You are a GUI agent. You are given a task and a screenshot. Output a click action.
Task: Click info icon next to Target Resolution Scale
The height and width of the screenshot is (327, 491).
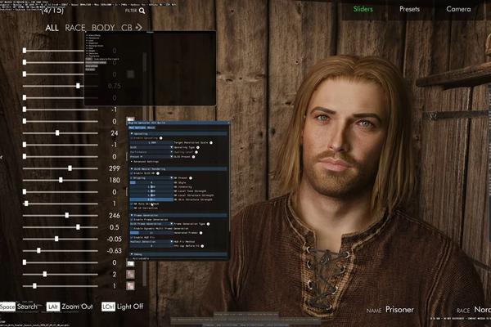(x=211, y=143)
